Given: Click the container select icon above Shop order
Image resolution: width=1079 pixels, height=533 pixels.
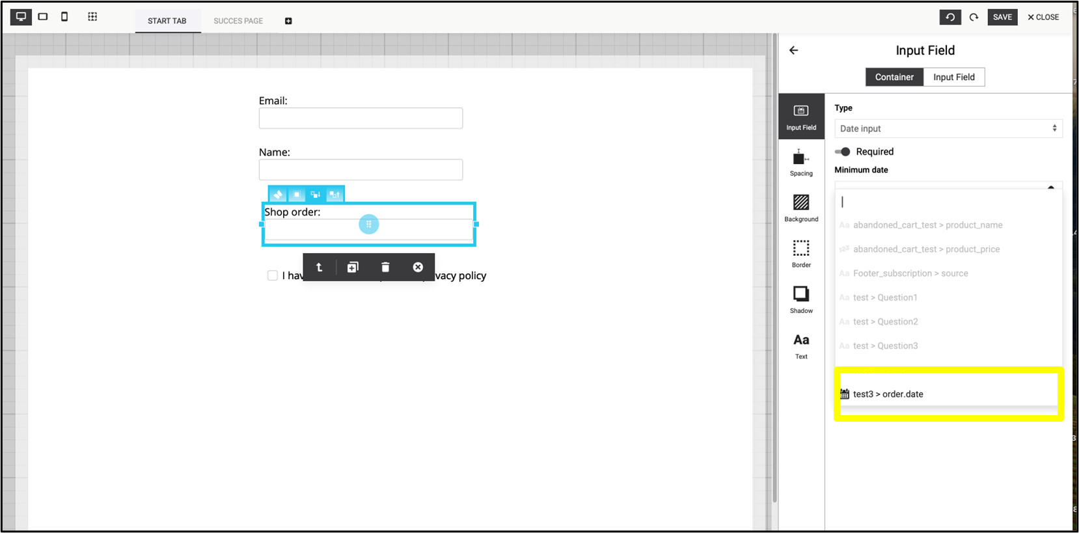Looking at the screenshot, I should pos(297,194).
